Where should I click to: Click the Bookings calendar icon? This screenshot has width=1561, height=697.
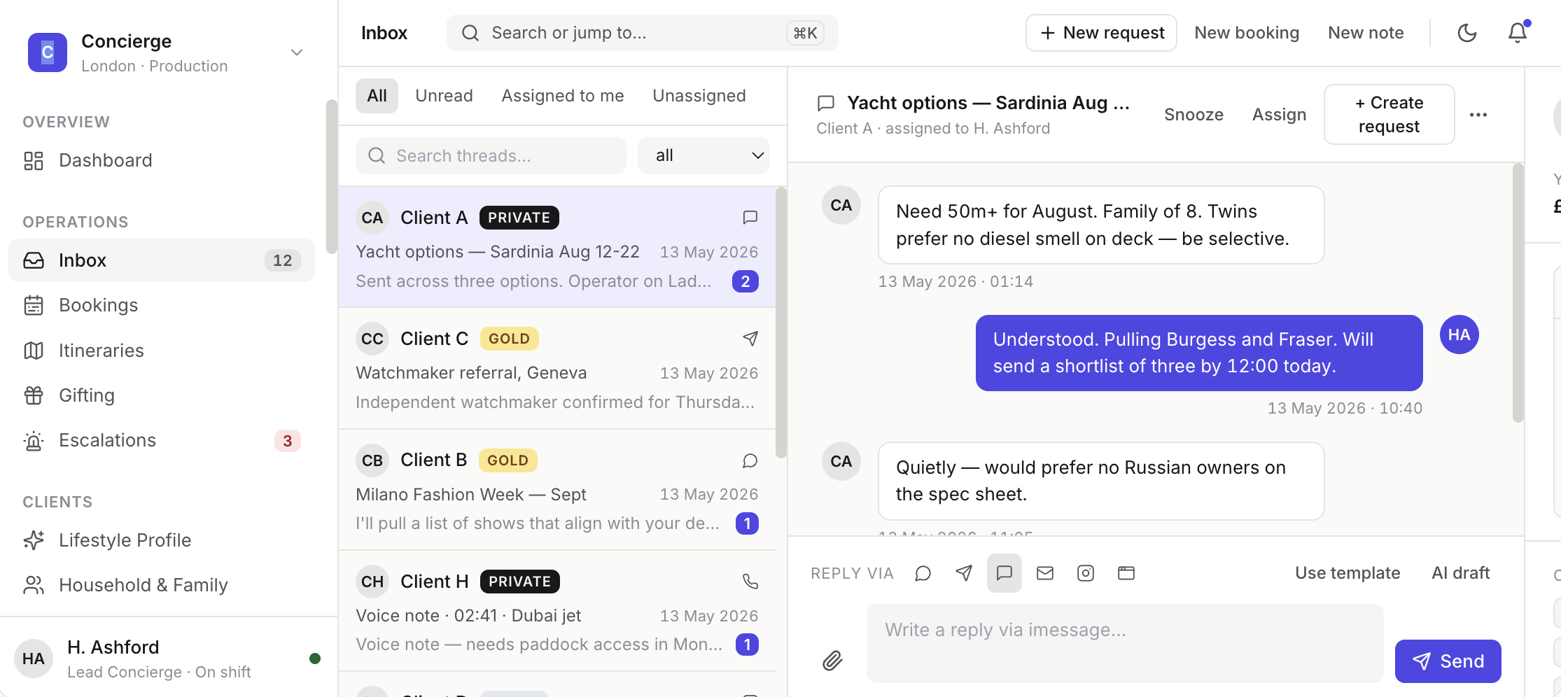click(34, 306)
